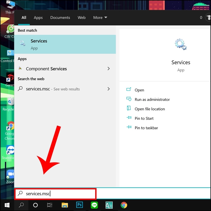Viewport: 211px width, 211px height.
Task: Open the Zoom desktop shortcut
Action: pos(10,175)
